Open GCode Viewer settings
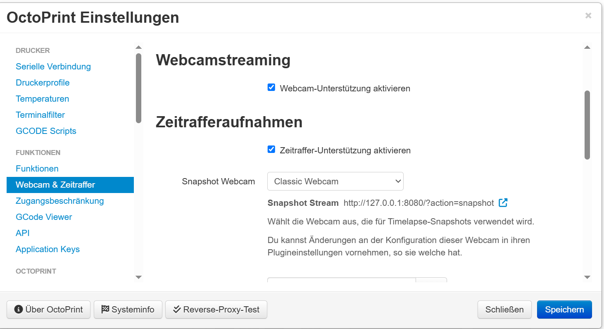Image resolution: width=604 pixels, height=329 pixels. 44,217
